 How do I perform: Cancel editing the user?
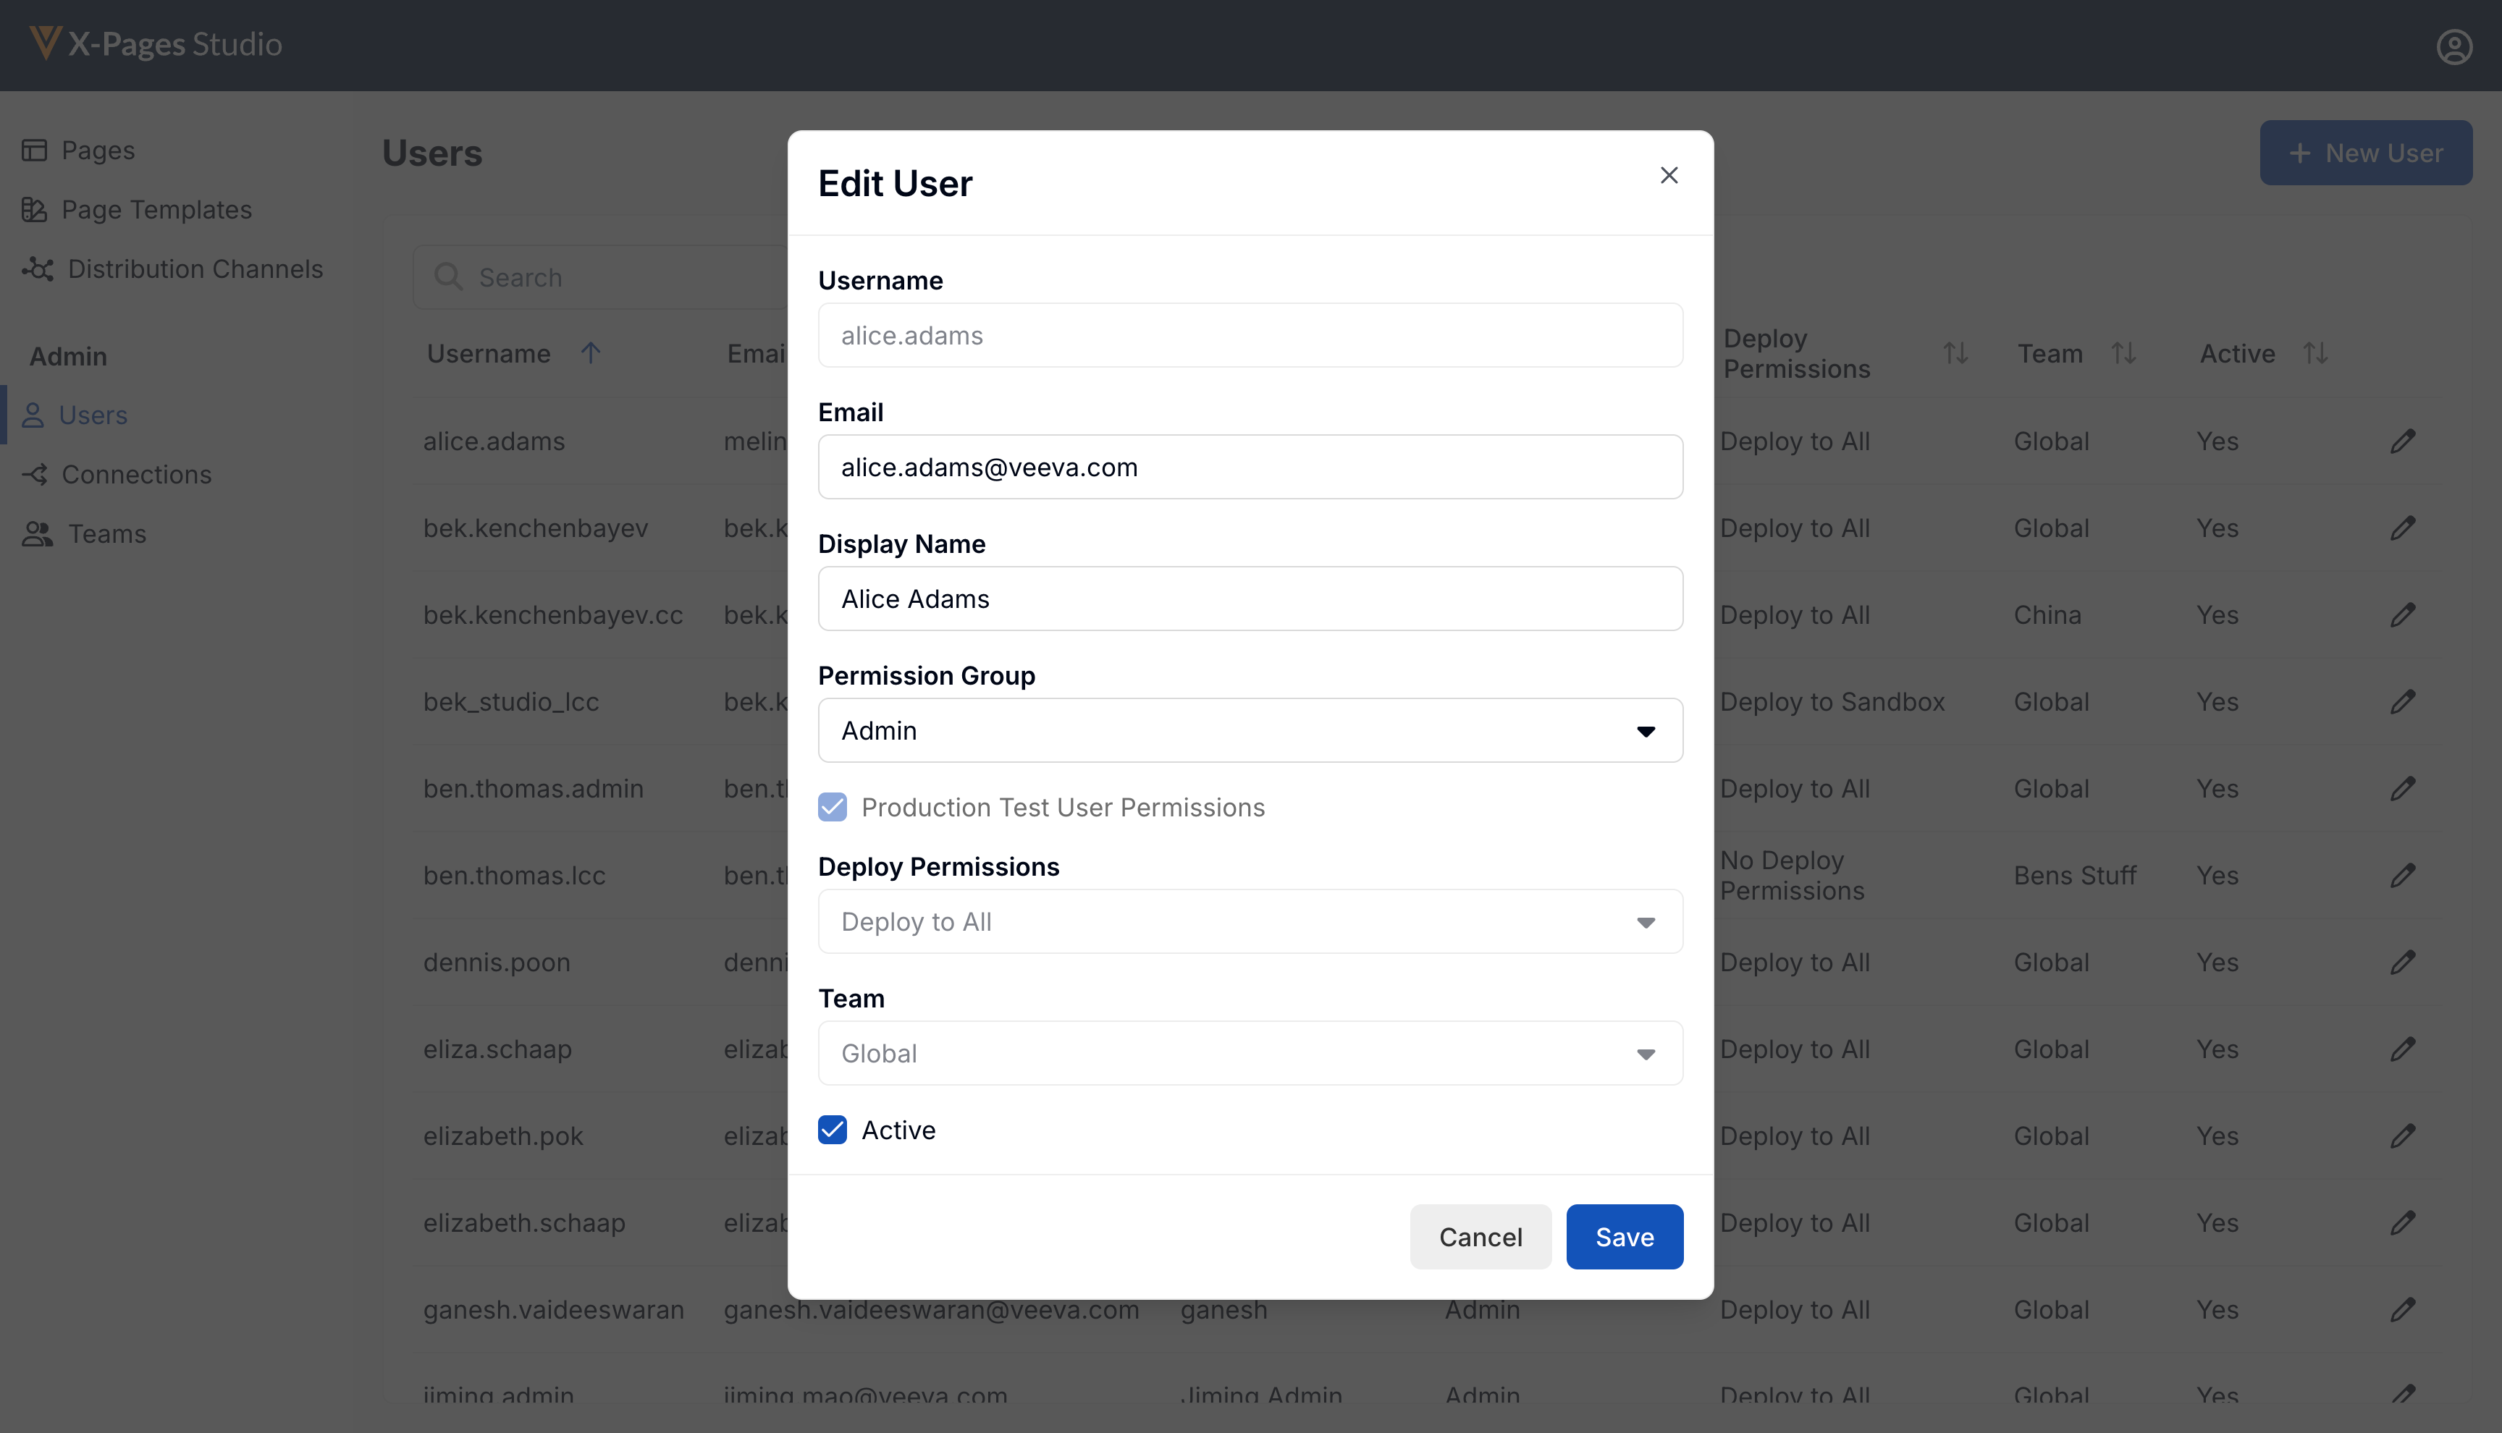[1479, 1237]
